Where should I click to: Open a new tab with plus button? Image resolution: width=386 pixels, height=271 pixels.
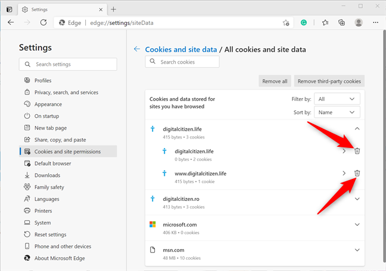pos(113,10)
